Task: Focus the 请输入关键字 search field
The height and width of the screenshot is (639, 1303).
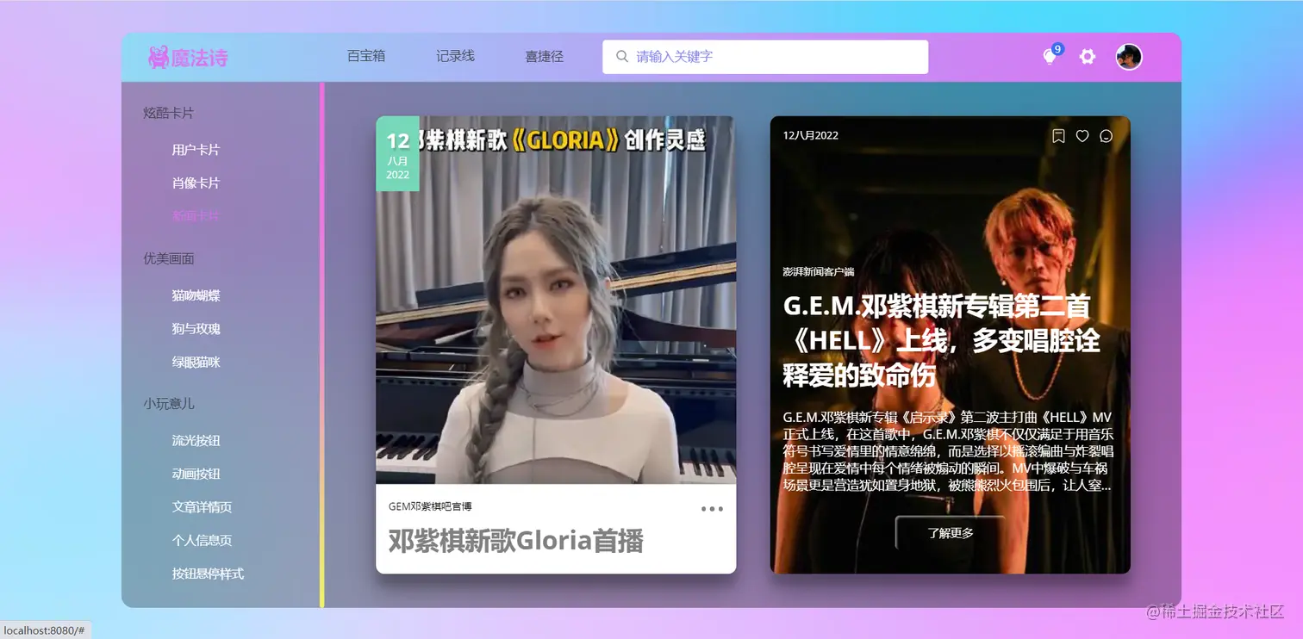Action: (x=765, y=57)
